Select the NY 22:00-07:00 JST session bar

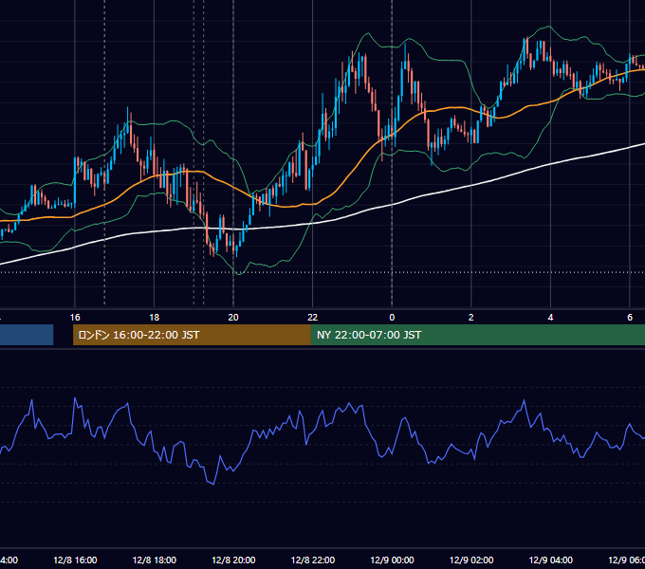(x=477, y=335)
